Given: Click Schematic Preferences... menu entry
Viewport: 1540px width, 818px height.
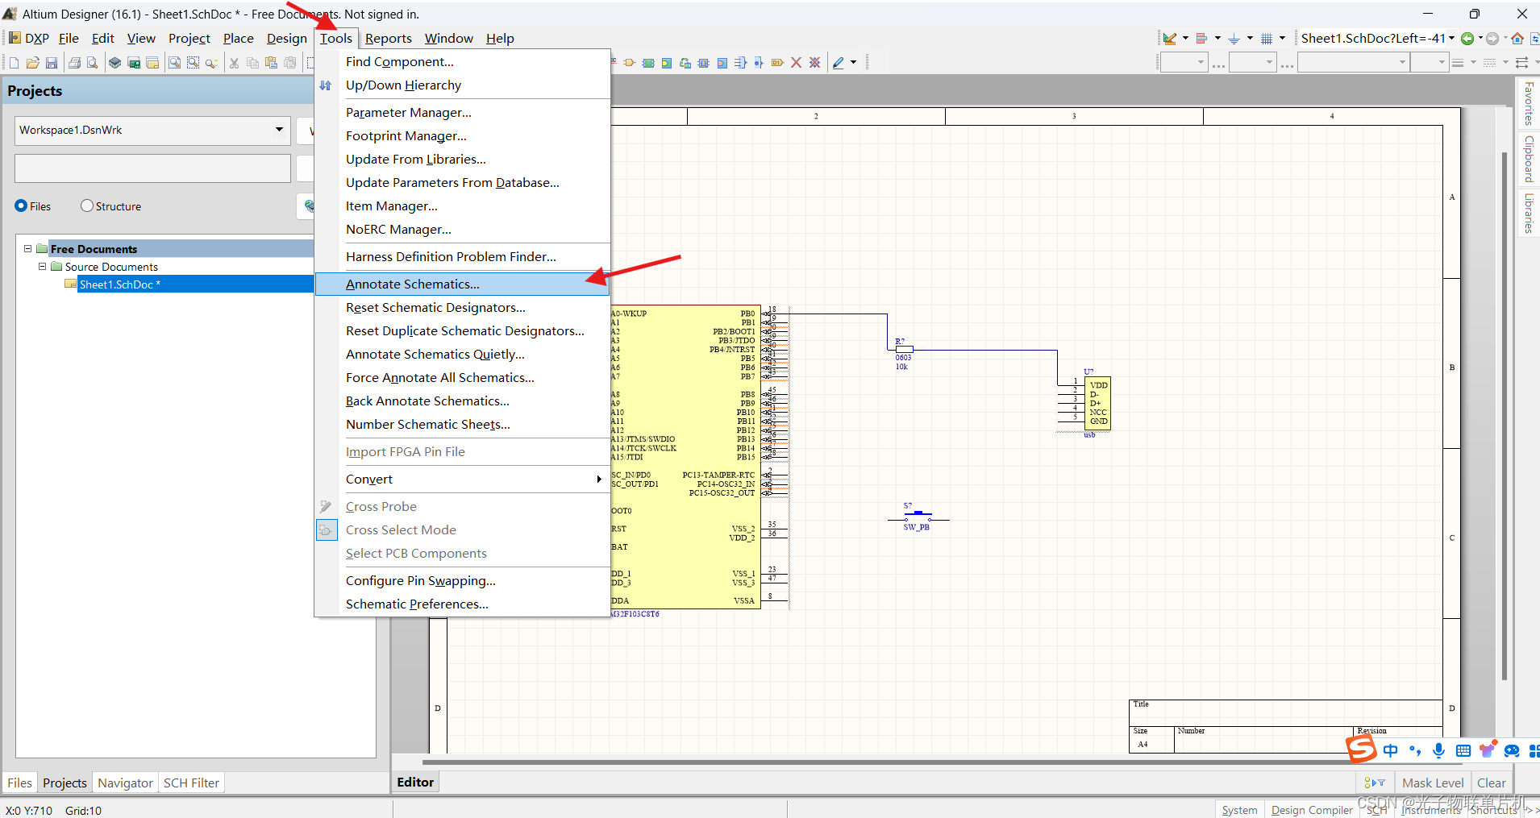Looking at the screenshot, I should point(462,604).
